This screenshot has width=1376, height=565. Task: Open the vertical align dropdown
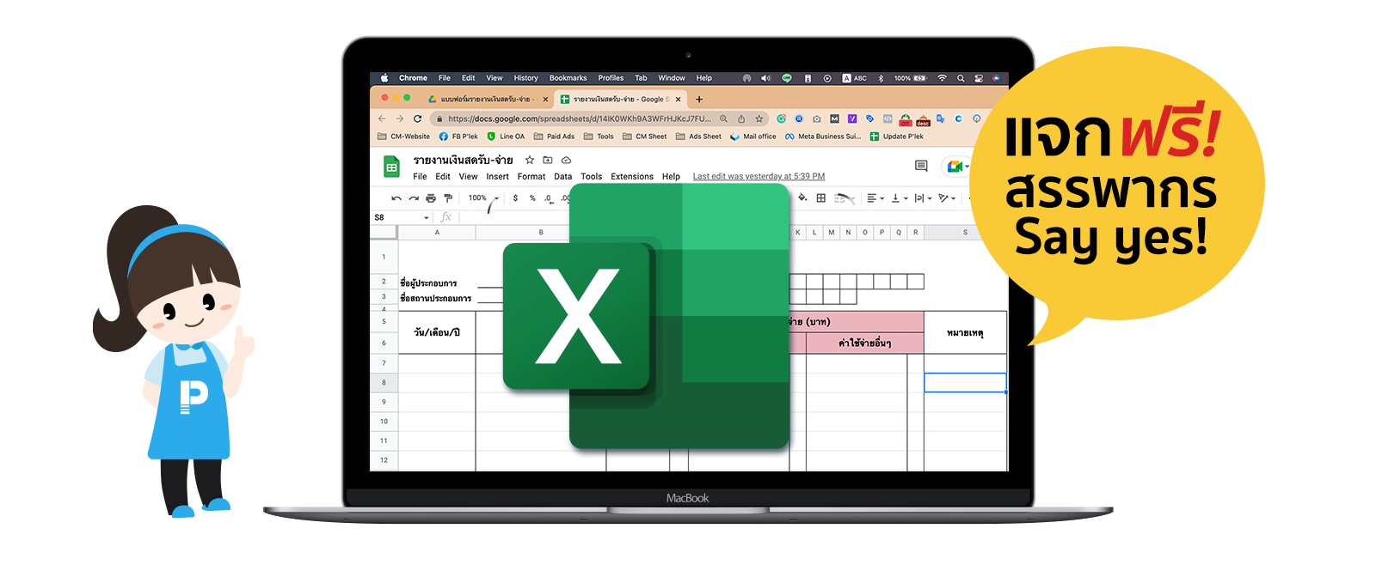[x=900, y=198]
